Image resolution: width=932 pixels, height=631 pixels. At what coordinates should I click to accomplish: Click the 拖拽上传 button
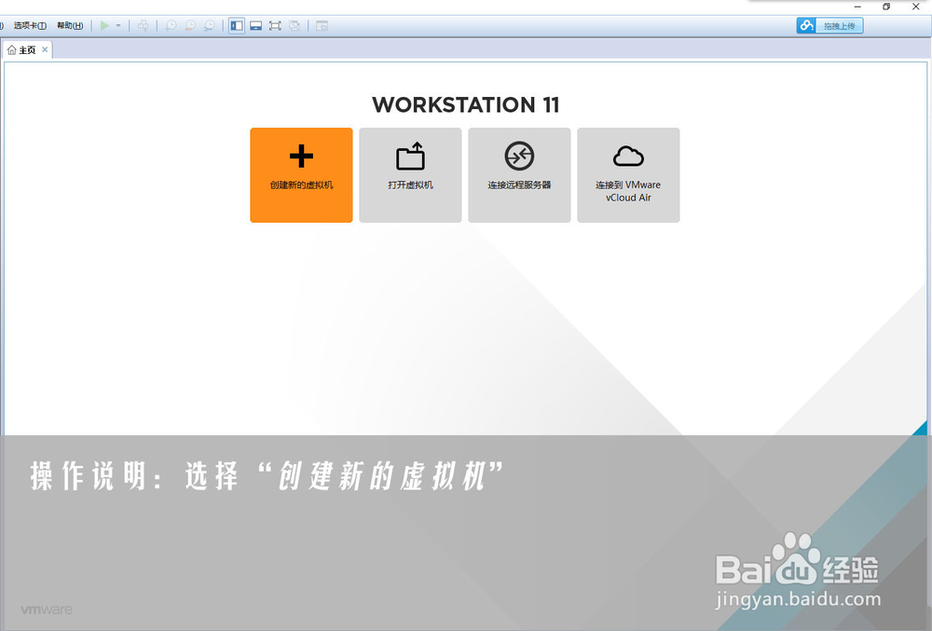coord(840,25)
